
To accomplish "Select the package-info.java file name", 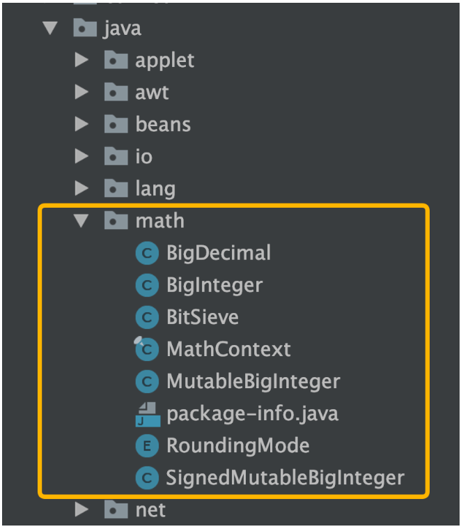I will click(x=252, y=414).
